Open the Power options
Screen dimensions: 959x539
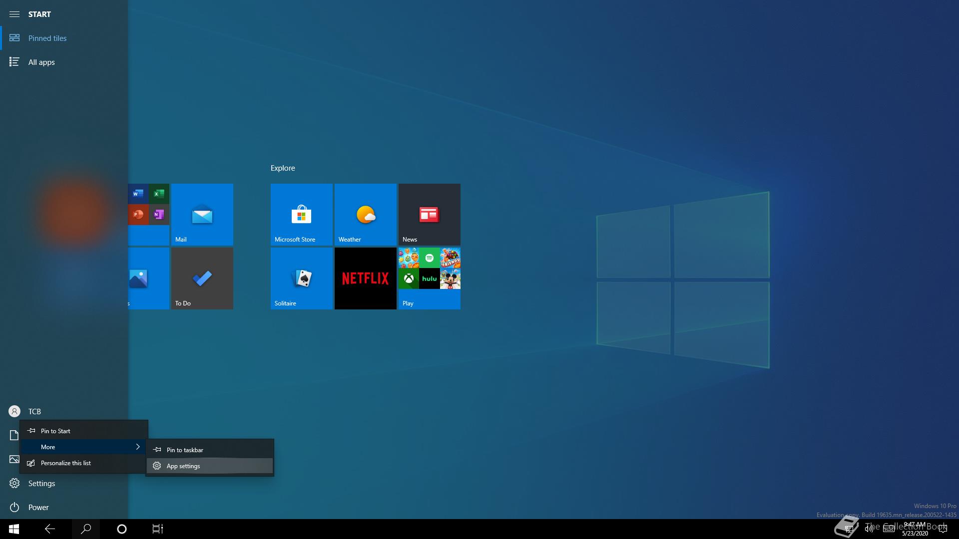[x=64, y=507]
